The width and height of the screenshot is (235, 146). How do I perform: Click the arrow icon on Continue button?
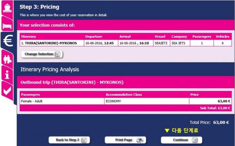click(195, 140)
